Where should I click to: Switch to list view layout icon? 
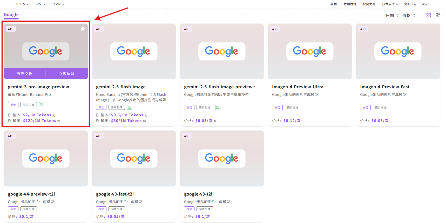[x=438, y=16]
